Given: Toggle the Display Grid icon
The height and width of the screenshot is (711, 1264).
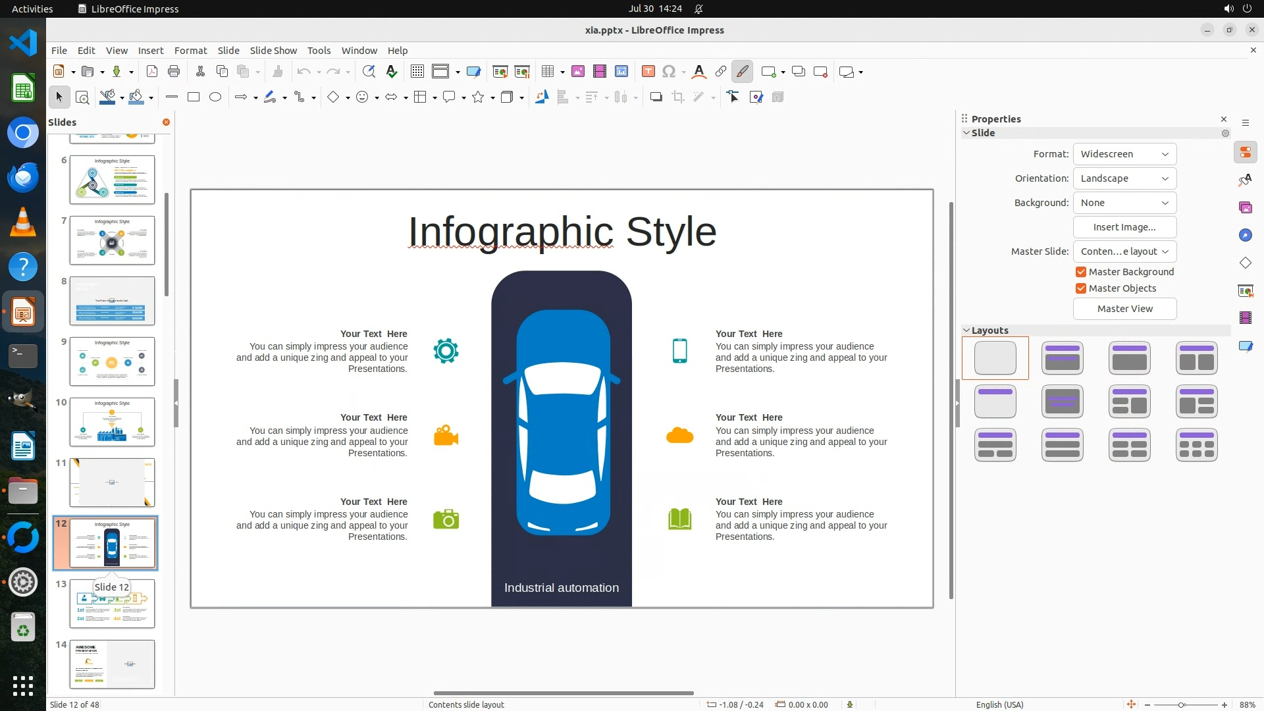Looking at the screenshot, I should click(417, 72).
